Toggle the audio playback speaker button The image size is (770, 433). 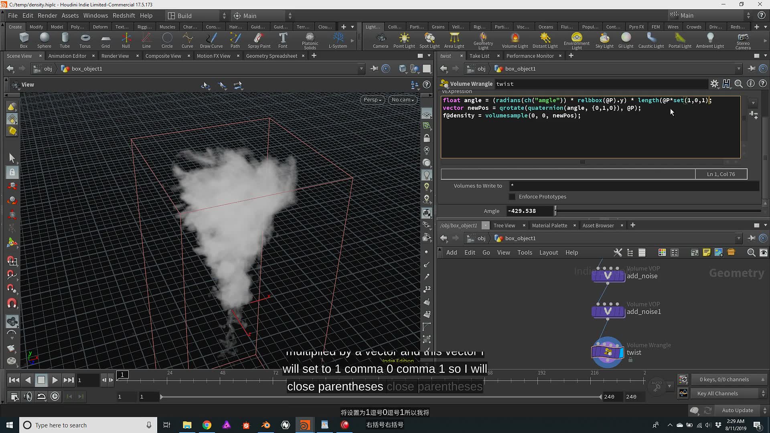(x=28, y=397)
